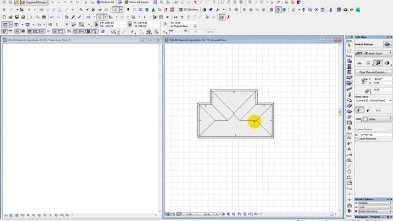Toggle the second structure icon below Home Story
The height and width of the screenshot is (221, 393).
[368, 110]
